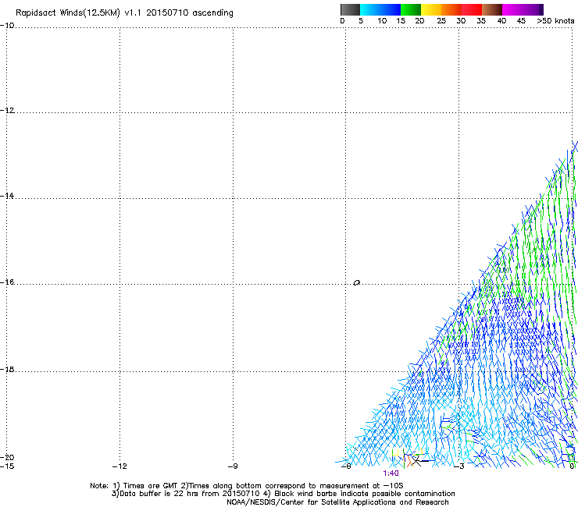The height and width of the screenshot is (507, 578).
Task: Click the small island outline near latitude -16
Action: point(356,283)
